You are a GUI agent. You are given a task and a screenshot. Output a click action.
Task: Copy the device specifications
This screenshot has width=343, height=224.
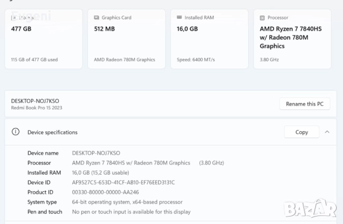pos(302,132)
